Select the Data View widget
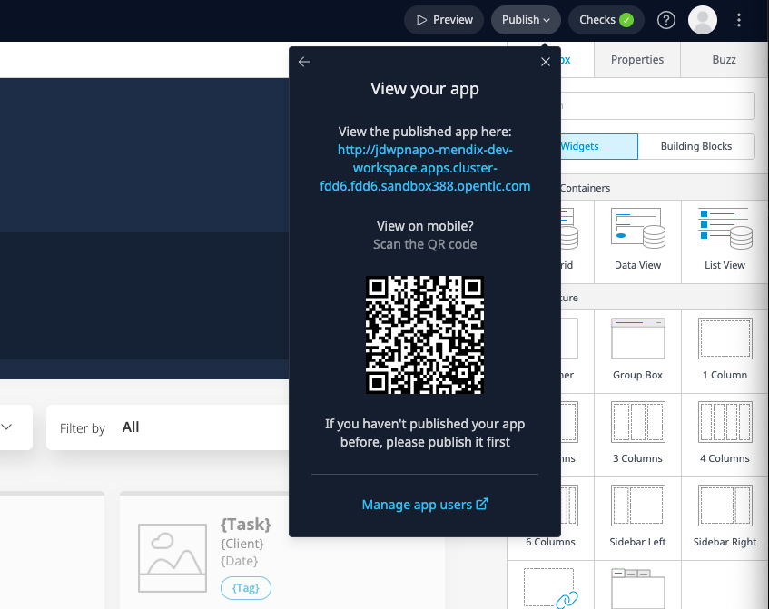Image resolution: width=769 pixels, height=609 pixels. pos(637,241)
